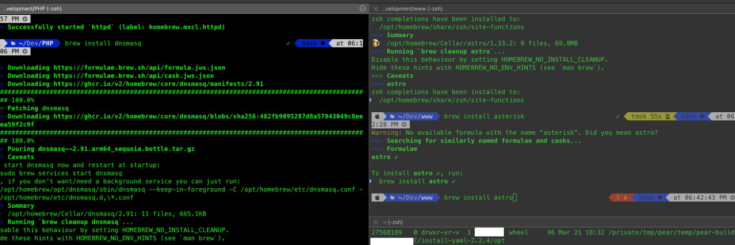Click the 'Summary' heading in the www pane
The height and width of the screenshot is (245, 735).
point(400,35)
